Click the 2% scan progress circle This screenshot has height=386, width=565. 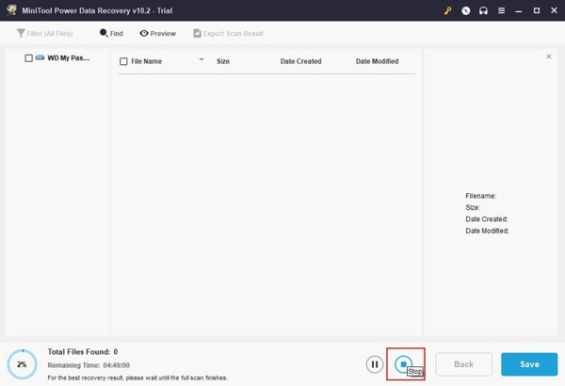click(x=22, y=364)
